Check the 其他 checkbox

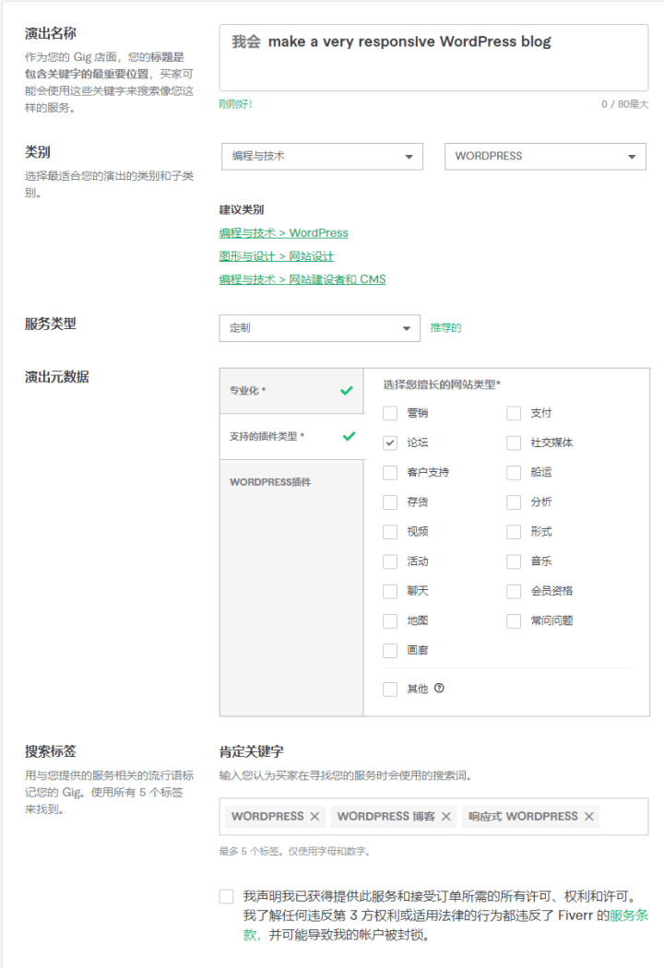[390, 689]
